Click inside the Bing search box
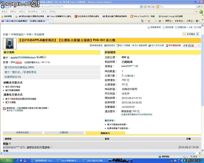 [178, 7]
